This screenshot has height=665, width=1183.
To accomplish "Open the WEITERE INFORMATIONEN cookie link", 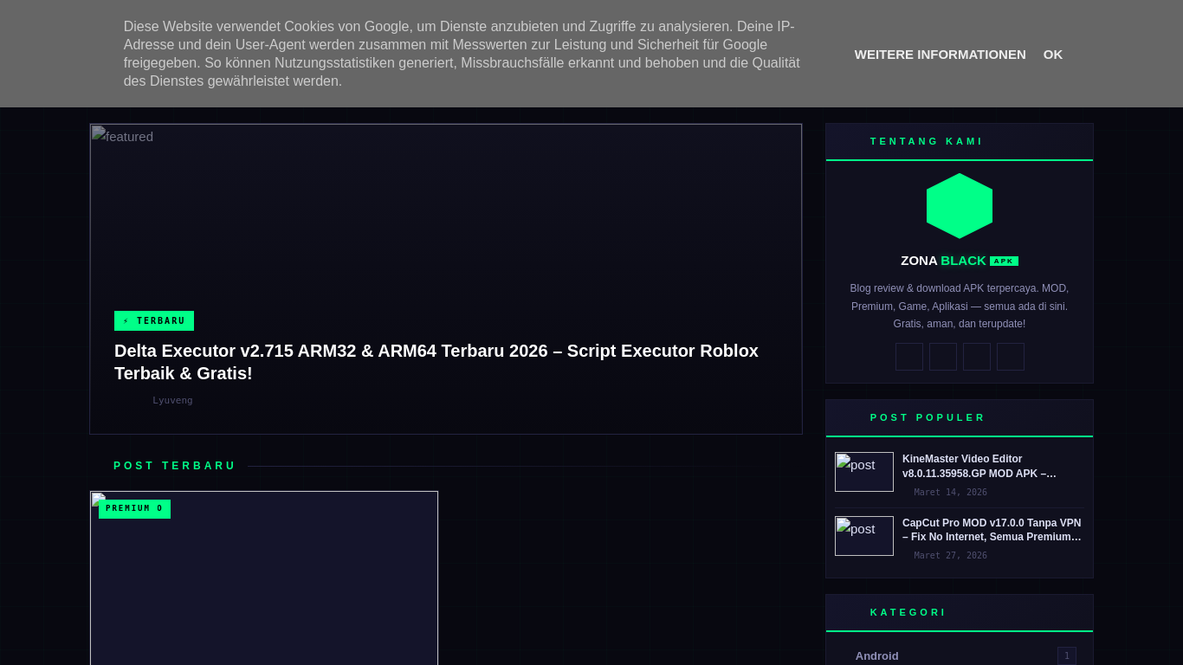I will coord(940,55).
